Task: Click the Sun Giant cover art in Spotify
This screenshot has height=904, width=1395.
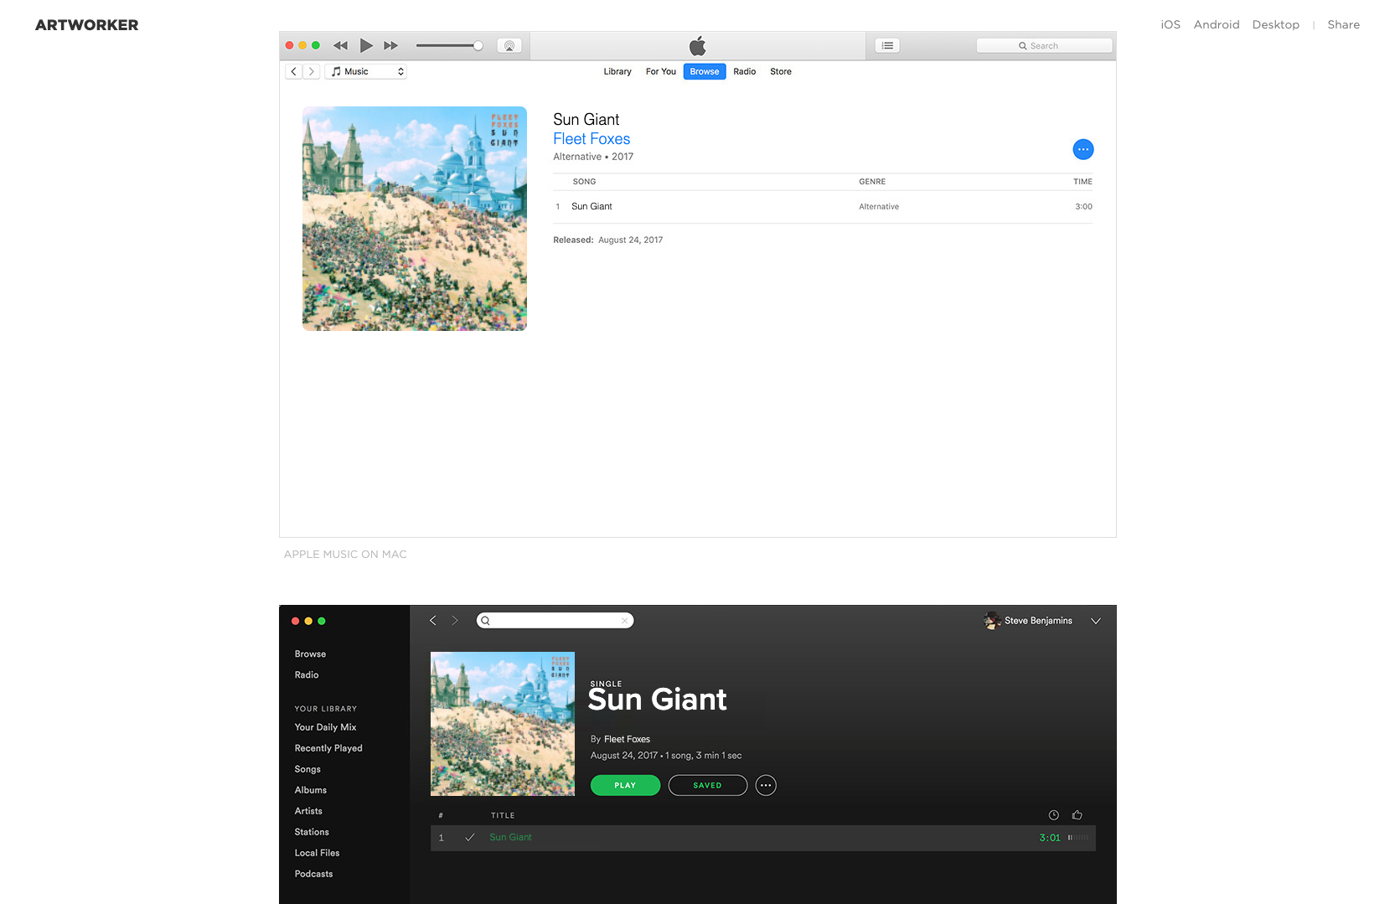Action: (503, 724)
